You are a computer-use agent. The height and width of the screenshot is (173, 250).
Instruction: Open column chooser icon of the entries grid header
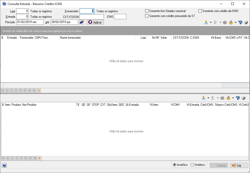[x=2, y=38]
